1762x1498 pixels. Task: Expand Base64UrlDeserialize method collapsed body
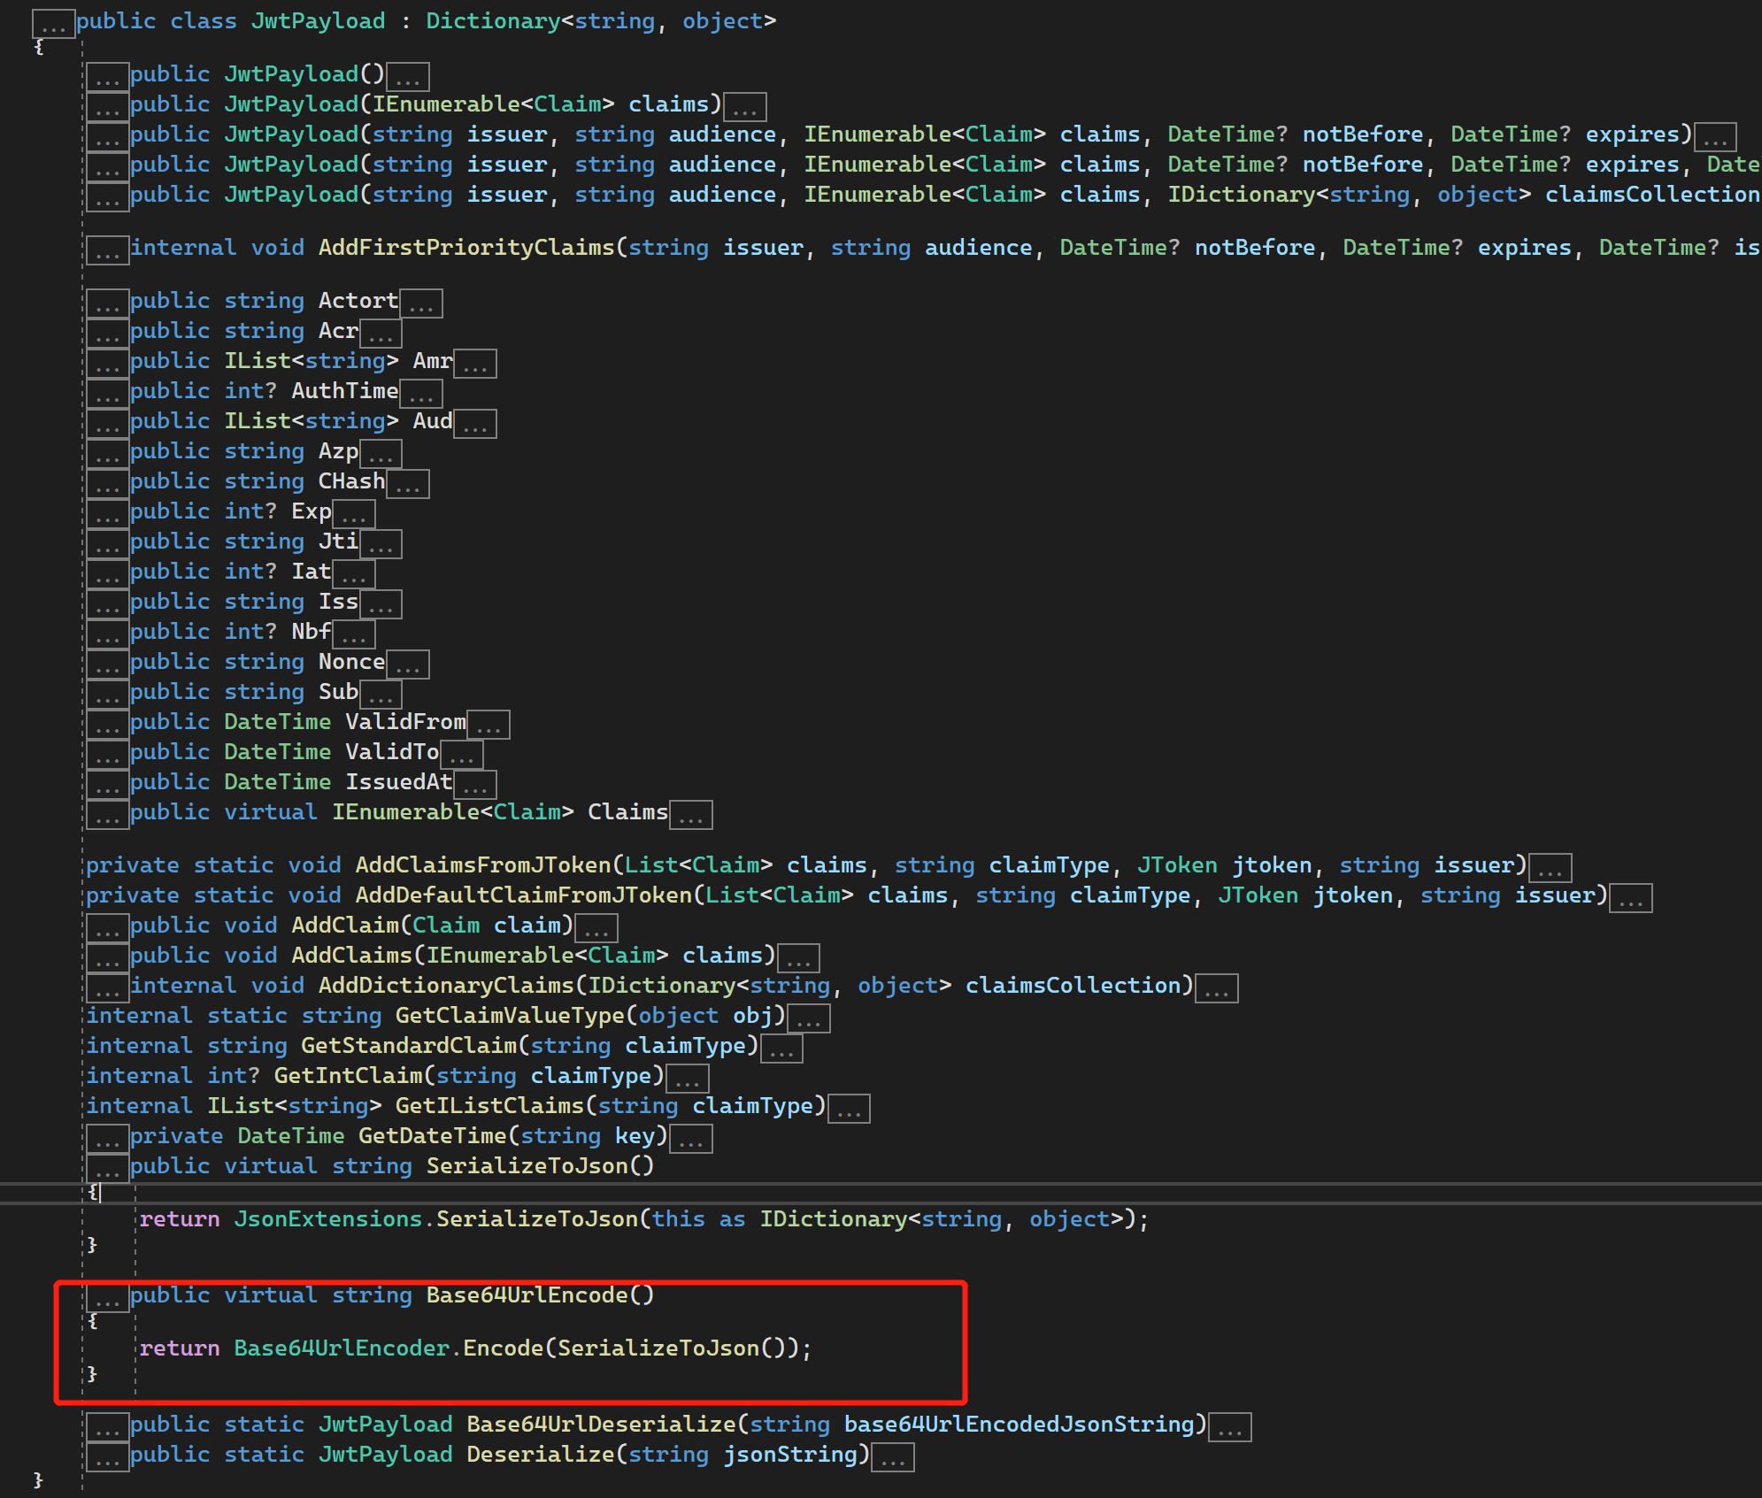click(x=1230, y=1427)
